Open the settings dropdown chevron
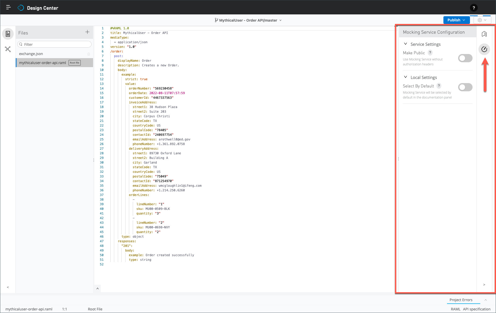Image resolution: width=496 pixels, height=313 pixels. (x=485, y=20)
